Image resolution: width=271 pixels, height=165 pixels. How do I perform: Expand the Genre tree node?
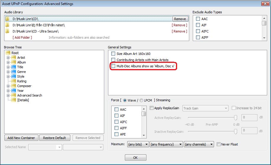point(8,72)
